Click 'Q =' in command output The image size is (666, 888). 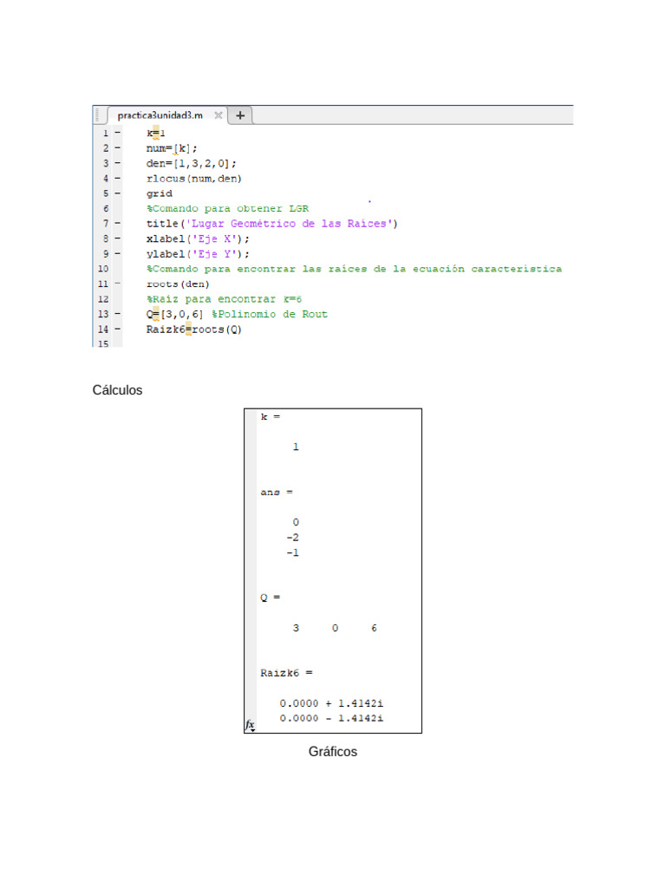point(271,597)
